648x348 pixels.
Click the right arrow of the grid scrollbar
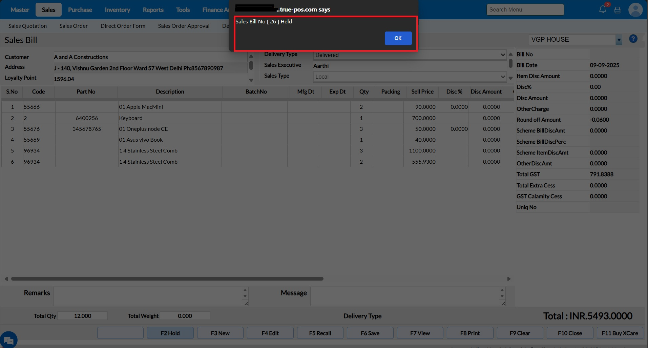click(x=509, y=279)
